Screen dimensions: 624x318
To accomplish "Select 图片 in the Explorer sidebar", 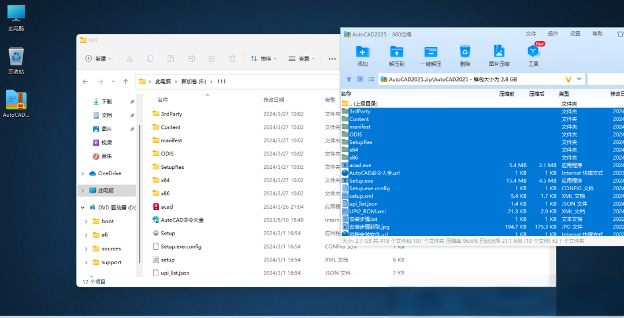I will click(x=106, y=129).
